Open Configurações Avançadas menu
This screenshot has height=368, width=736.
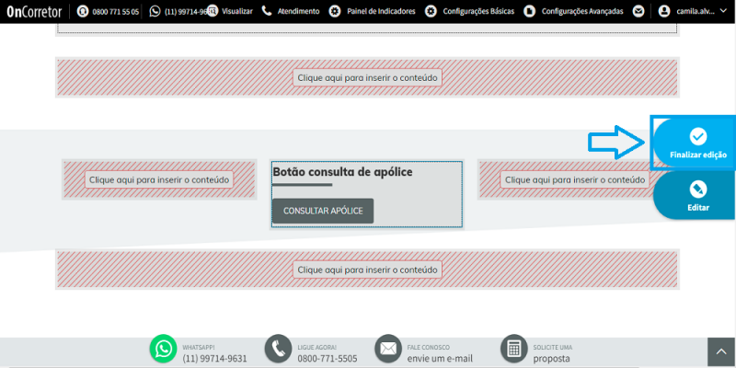pyautogui.click(x=582, y=11)
